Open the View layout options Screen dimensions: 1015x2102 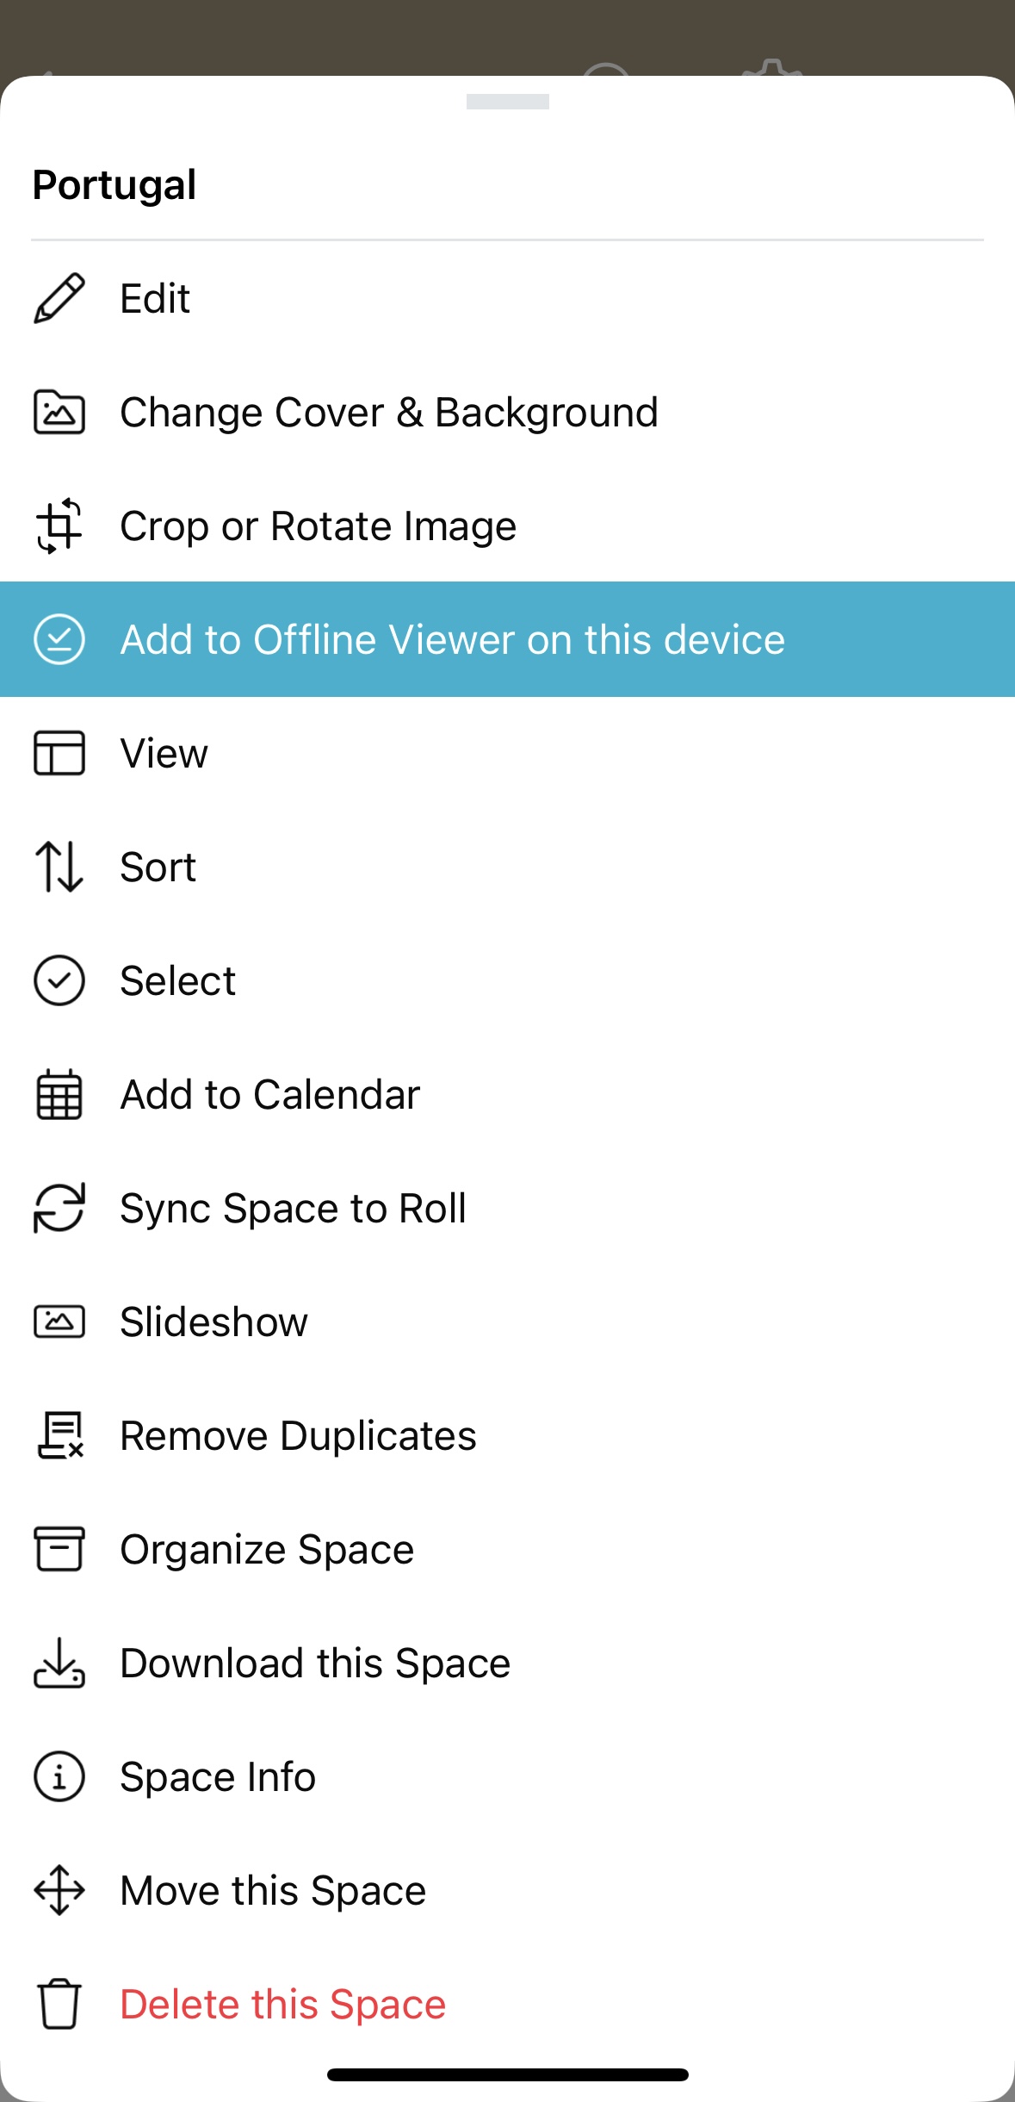click(164, 753)
